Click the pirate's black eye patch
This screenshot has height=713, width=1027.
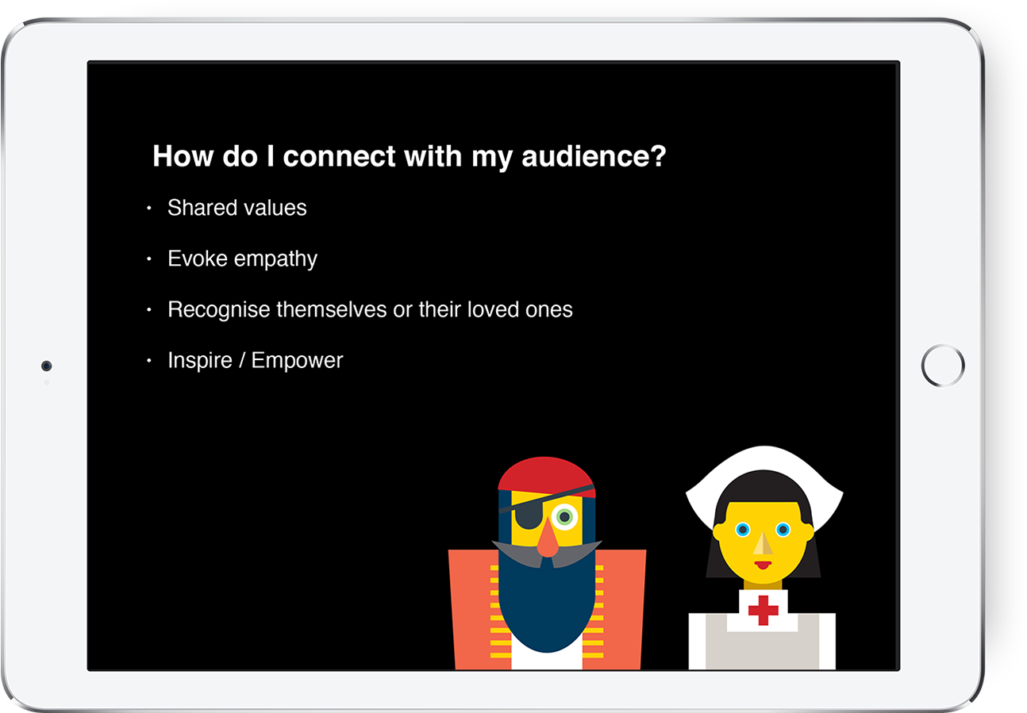(x=526, y=517)
